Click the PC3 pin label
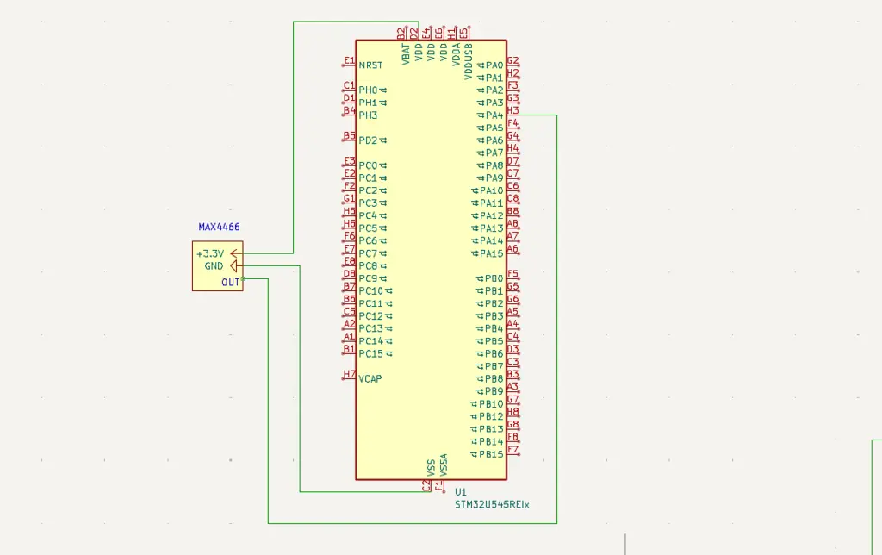The width and height of the screenshot is (882, 555). (368, 203)
